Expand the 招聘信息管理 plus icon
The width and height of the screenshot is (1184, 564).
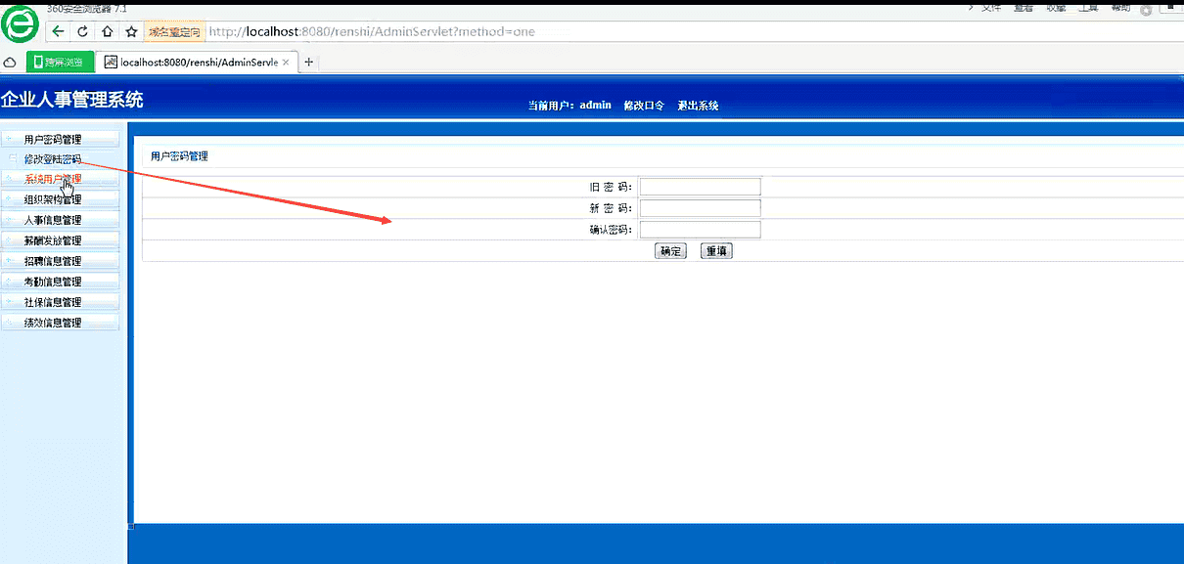(10, 261)
